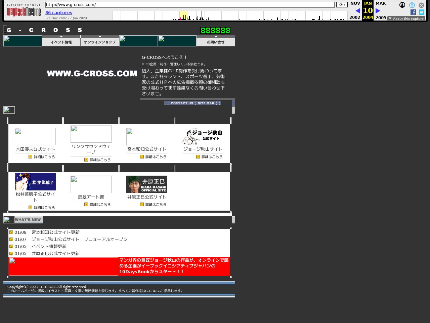Viewport: 430px width, 323px height.
Task: Click the URL input field
Action: click(190, 5)
